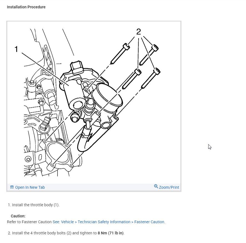Click the Refer to Fastener Caution text

(x=29, y=222)
